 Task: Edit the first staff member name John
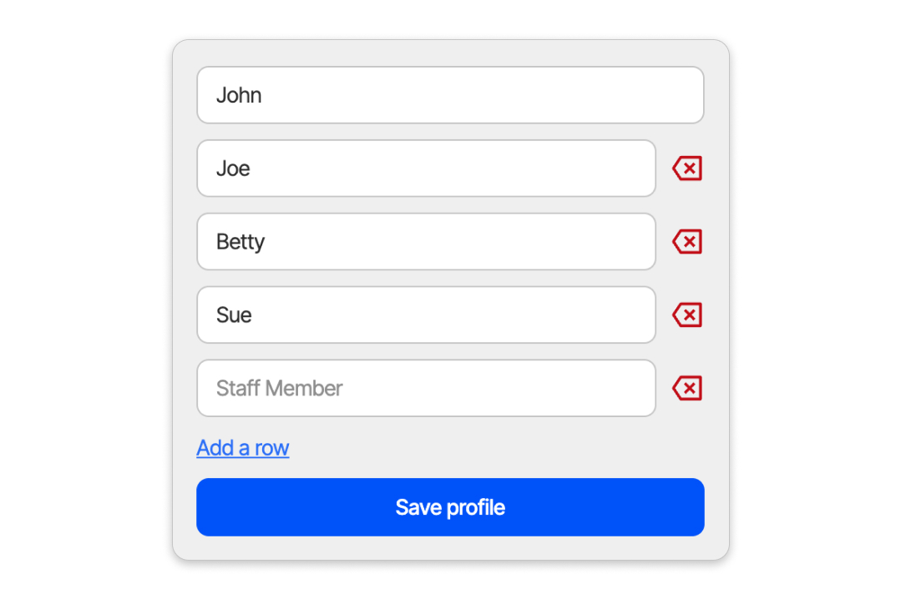tap(451, 95)
